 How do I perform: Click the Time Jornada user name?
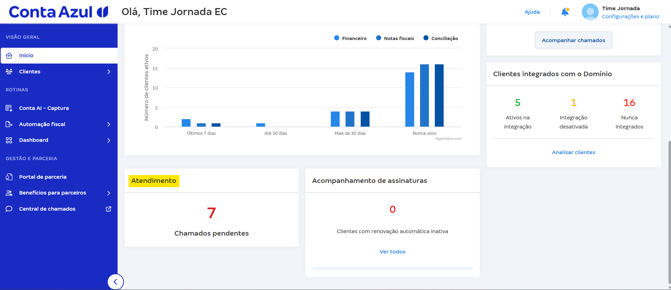click(x=621, y=8)
